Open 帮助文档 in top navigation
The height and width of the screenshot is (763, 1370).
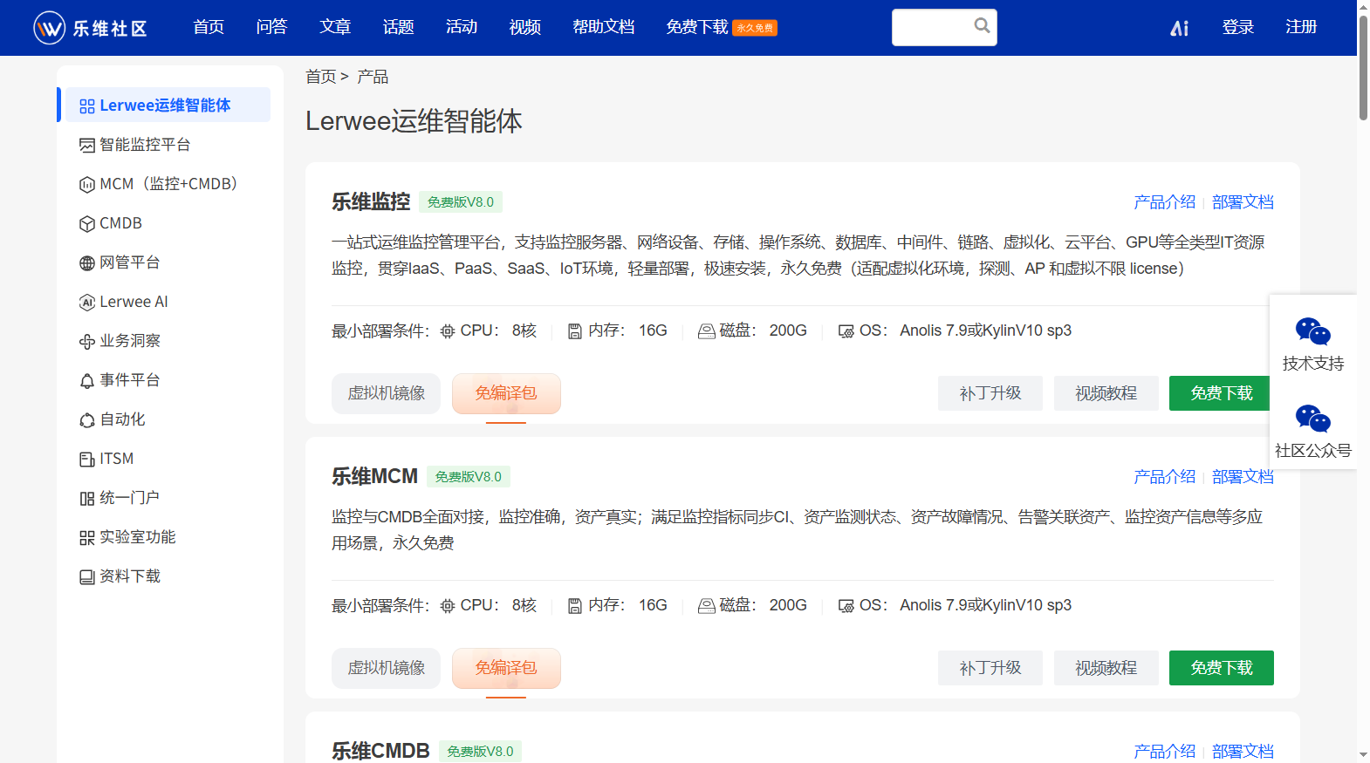point(604,27)
